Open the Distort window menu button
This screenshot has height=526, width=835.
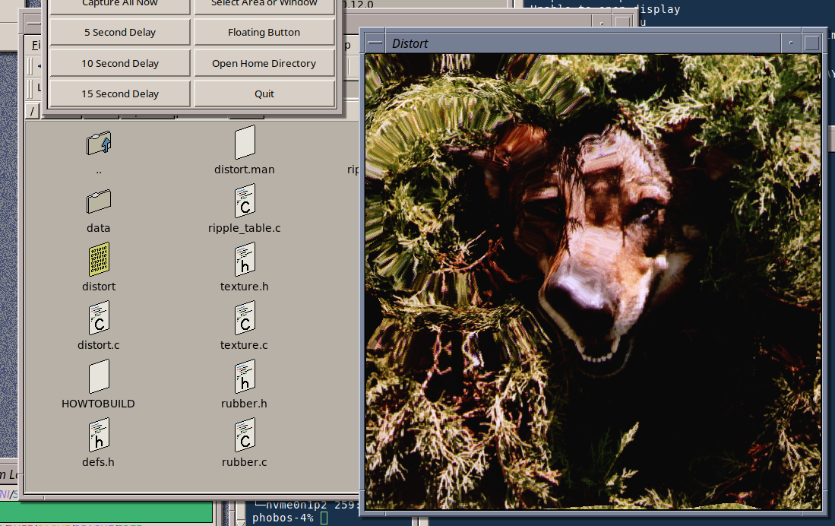pyautogui.click(x=375, y=43)
